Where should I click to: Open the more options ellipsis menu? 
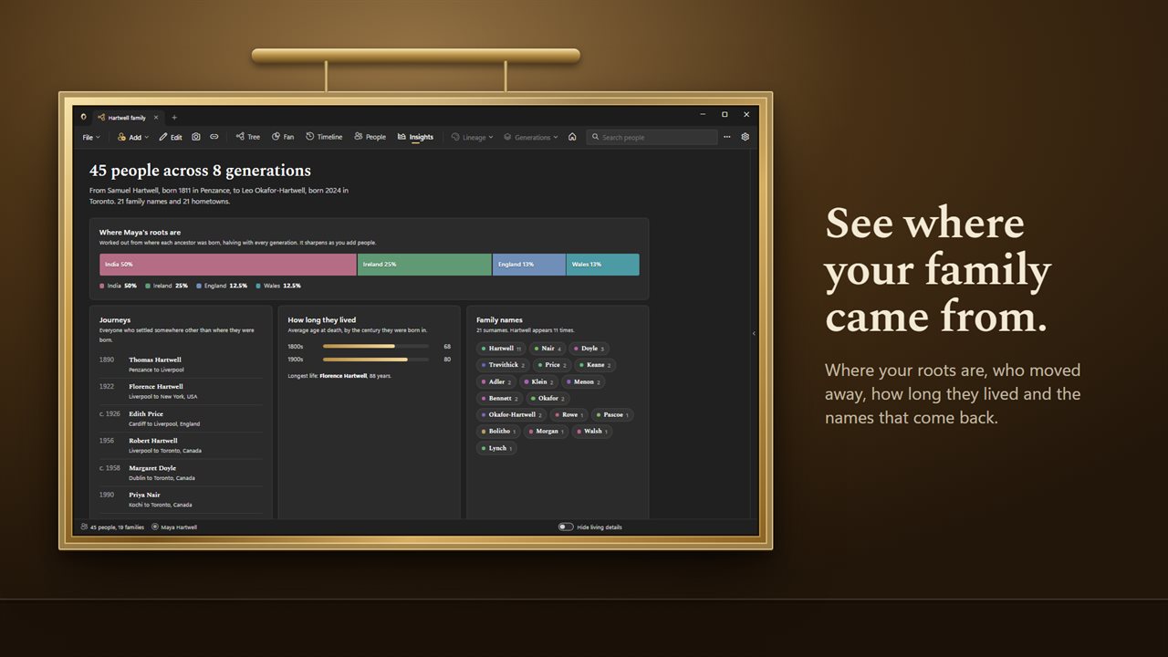pos(727,137)
